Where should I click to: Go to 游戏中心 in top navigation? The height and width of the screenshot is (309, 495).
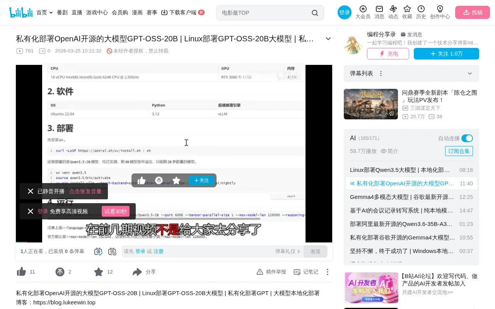tap(97, 12)
